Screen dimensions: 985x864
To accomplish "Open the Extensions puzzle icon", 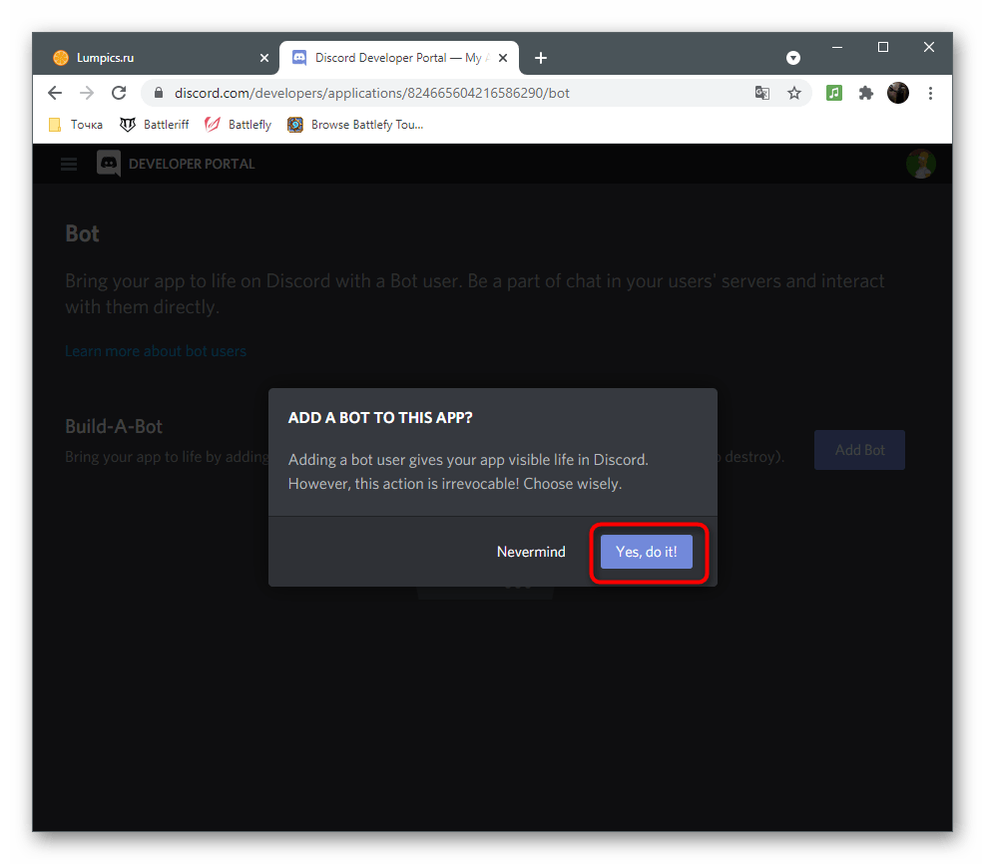I will (x=866, y=93).
